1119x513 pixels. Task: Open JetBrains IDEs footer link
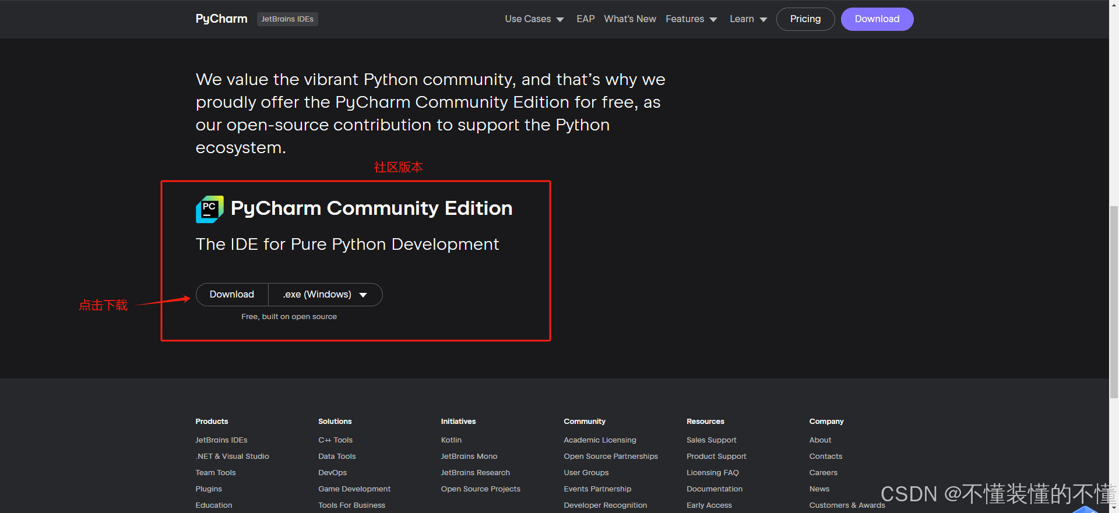(x=221, y=440)
